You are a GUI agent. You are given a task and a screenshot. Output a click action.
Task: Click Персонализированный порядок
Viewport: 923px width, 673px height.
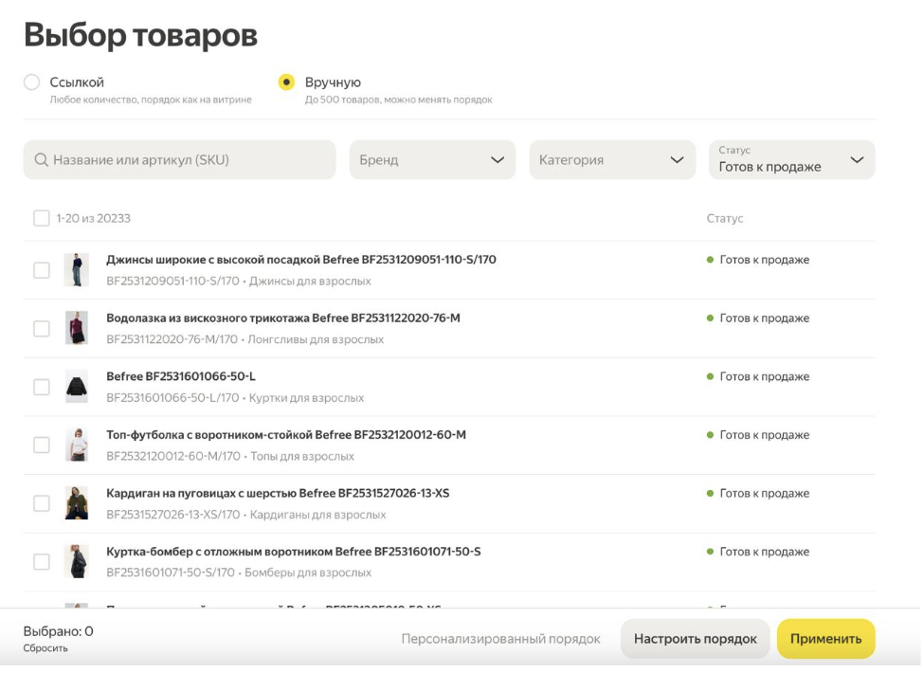tap(500, 639)
